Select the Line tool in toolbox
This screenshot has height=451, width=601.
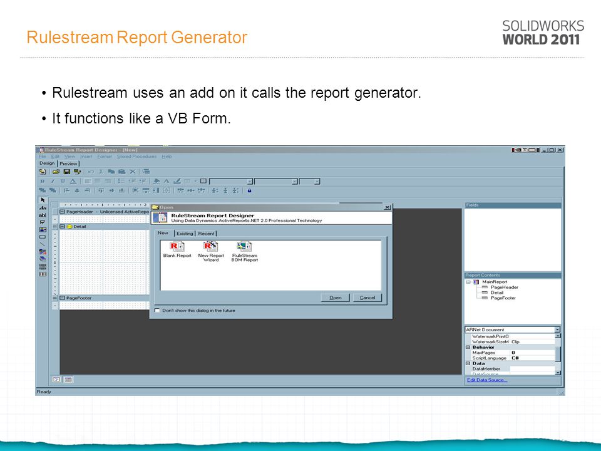point(43,244)
